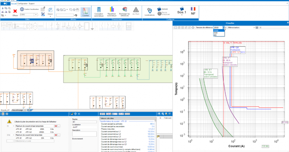Image resolution: width=289 pixels, height=152 pixels.
Task: Click Insérer localisation button
Action: (30, 9)
